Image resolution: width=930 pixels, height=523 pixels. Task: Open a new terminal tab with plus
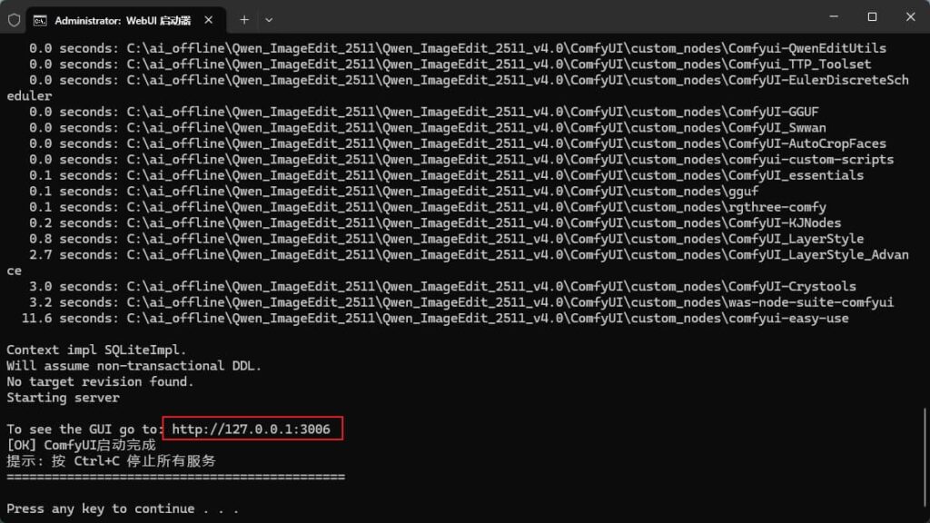point(244,19)
